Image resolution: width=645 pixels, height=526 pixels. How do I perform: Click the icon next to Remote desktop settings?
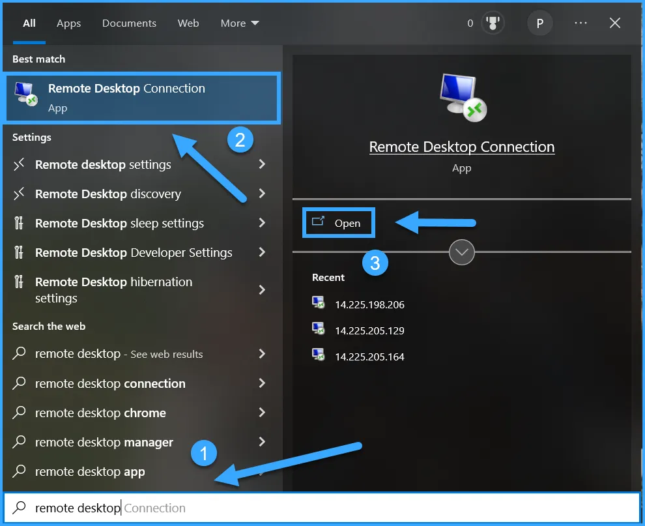[20, 164]
